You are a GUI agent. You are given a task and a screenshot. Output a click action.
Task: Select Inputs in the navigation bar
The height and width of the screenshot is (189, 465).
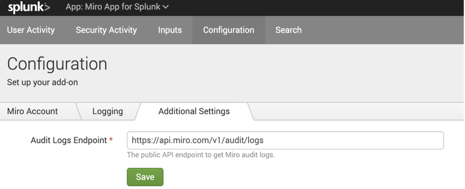pos(170,30)
